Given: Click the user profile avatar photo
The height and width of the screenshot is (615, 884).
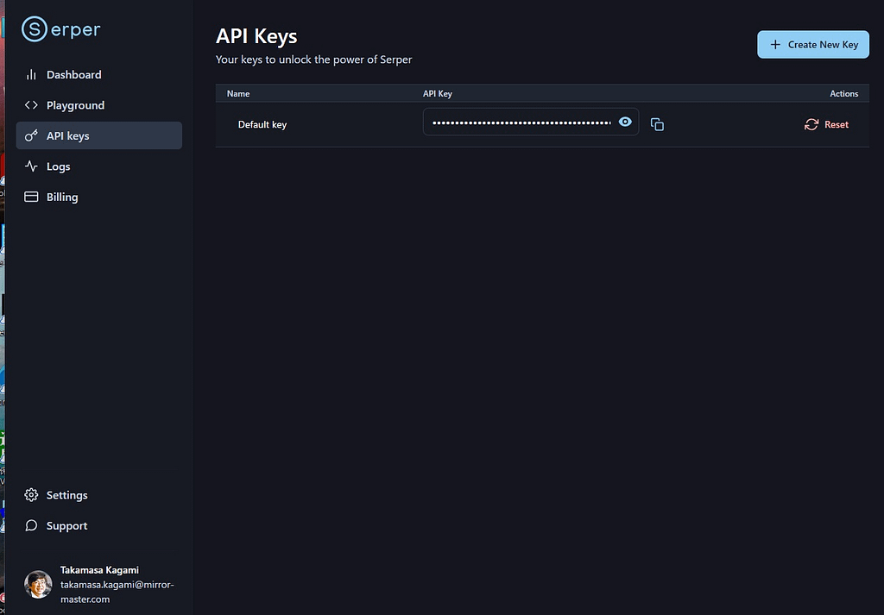Looking at the screenshot, I should coord(38,584).
